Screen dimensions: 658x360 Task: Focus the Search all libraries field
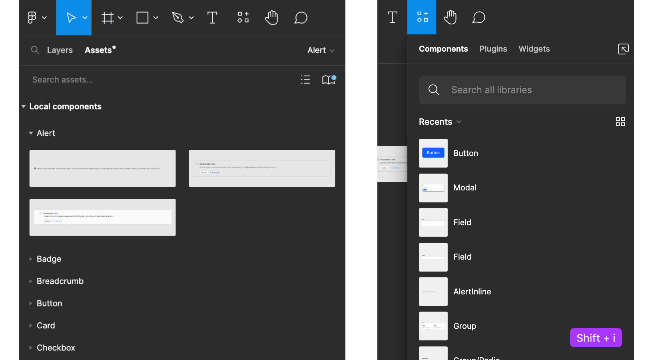[x=522, y=90]
